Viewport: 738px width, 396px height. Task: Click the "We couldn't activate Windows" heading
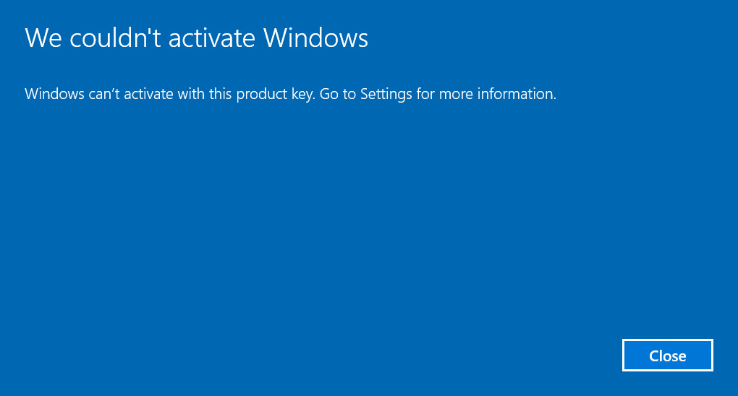pyautogui.click(x=196, y=38)
